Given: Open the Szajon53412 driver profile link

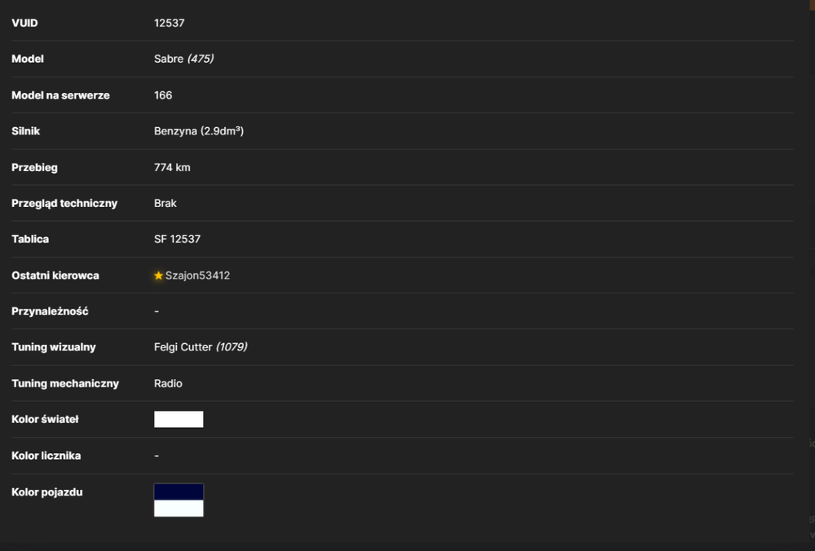Looking at the screenshot, I should pyautogui.click(x=197, y=275).
